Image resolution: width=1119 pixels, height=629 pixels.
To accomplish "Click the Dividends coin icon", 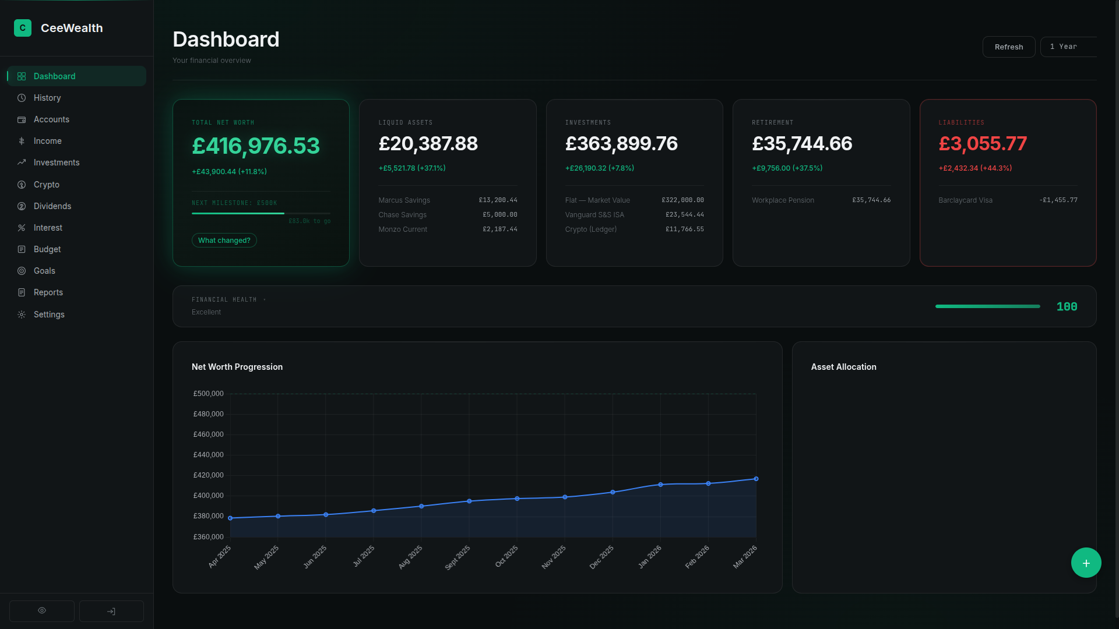I will [x=21, y=206].
